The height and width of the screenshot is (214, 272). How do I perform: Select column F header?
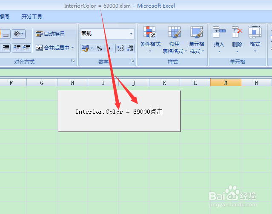click(13, 82)
